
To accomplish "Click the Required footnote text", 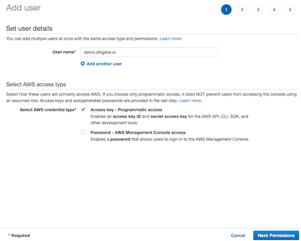I will 19,236.
